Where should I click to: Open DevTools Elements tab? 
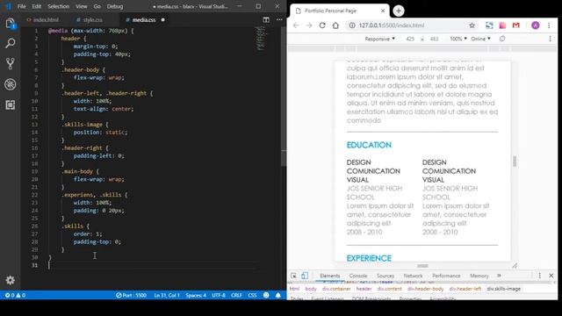330,276
